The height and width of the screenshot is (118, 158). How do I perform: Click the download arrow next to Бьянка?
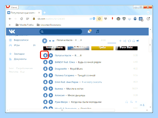coord(45,88)
